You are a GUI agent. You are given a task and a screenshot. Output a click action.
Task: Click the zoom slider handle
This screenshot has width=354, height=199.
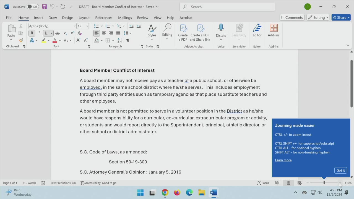click(324, 183)
